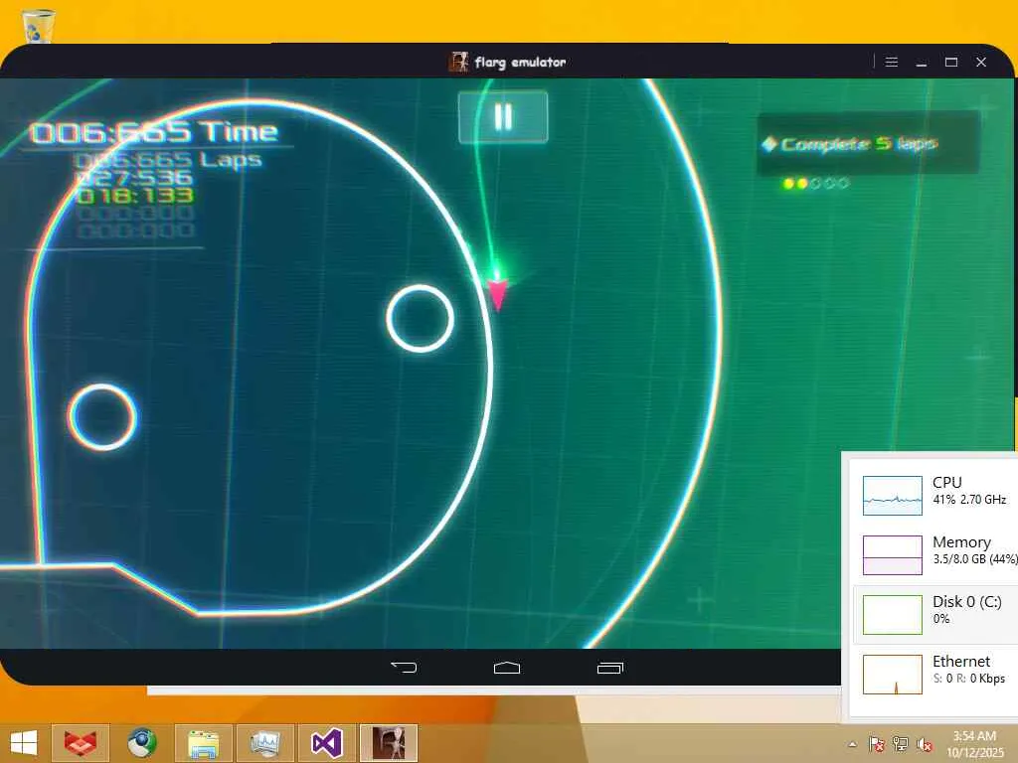Open File Explorer from the taskbar

click(x=204, y=743)
